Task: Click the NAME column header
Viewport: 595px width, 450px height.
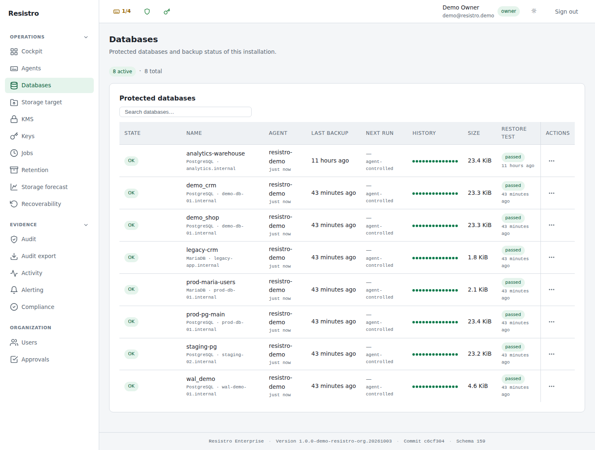Action: (194, 133)
